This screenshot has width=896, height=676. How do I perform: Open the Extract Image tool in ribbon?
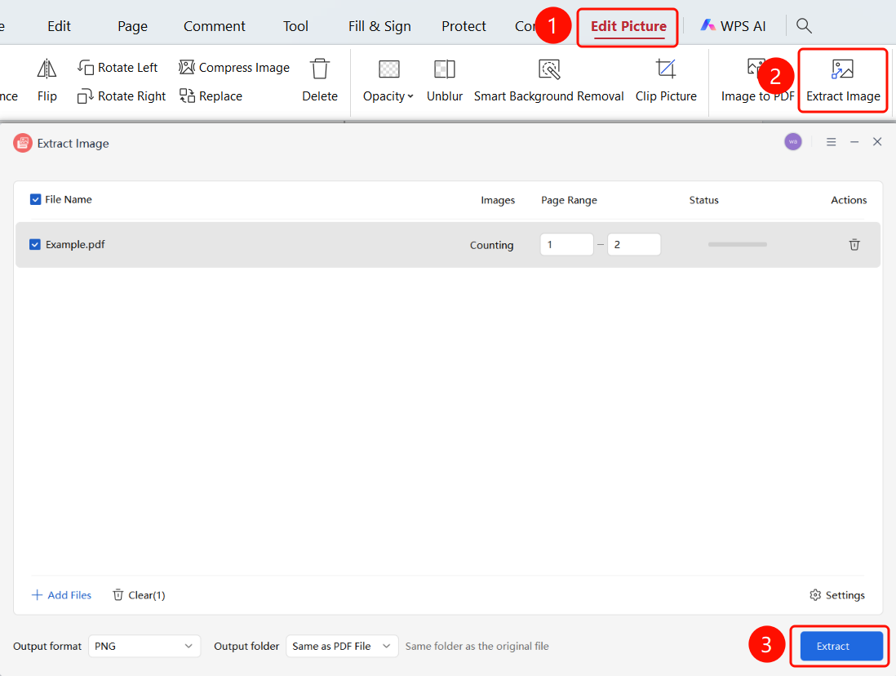pos(843,81)
